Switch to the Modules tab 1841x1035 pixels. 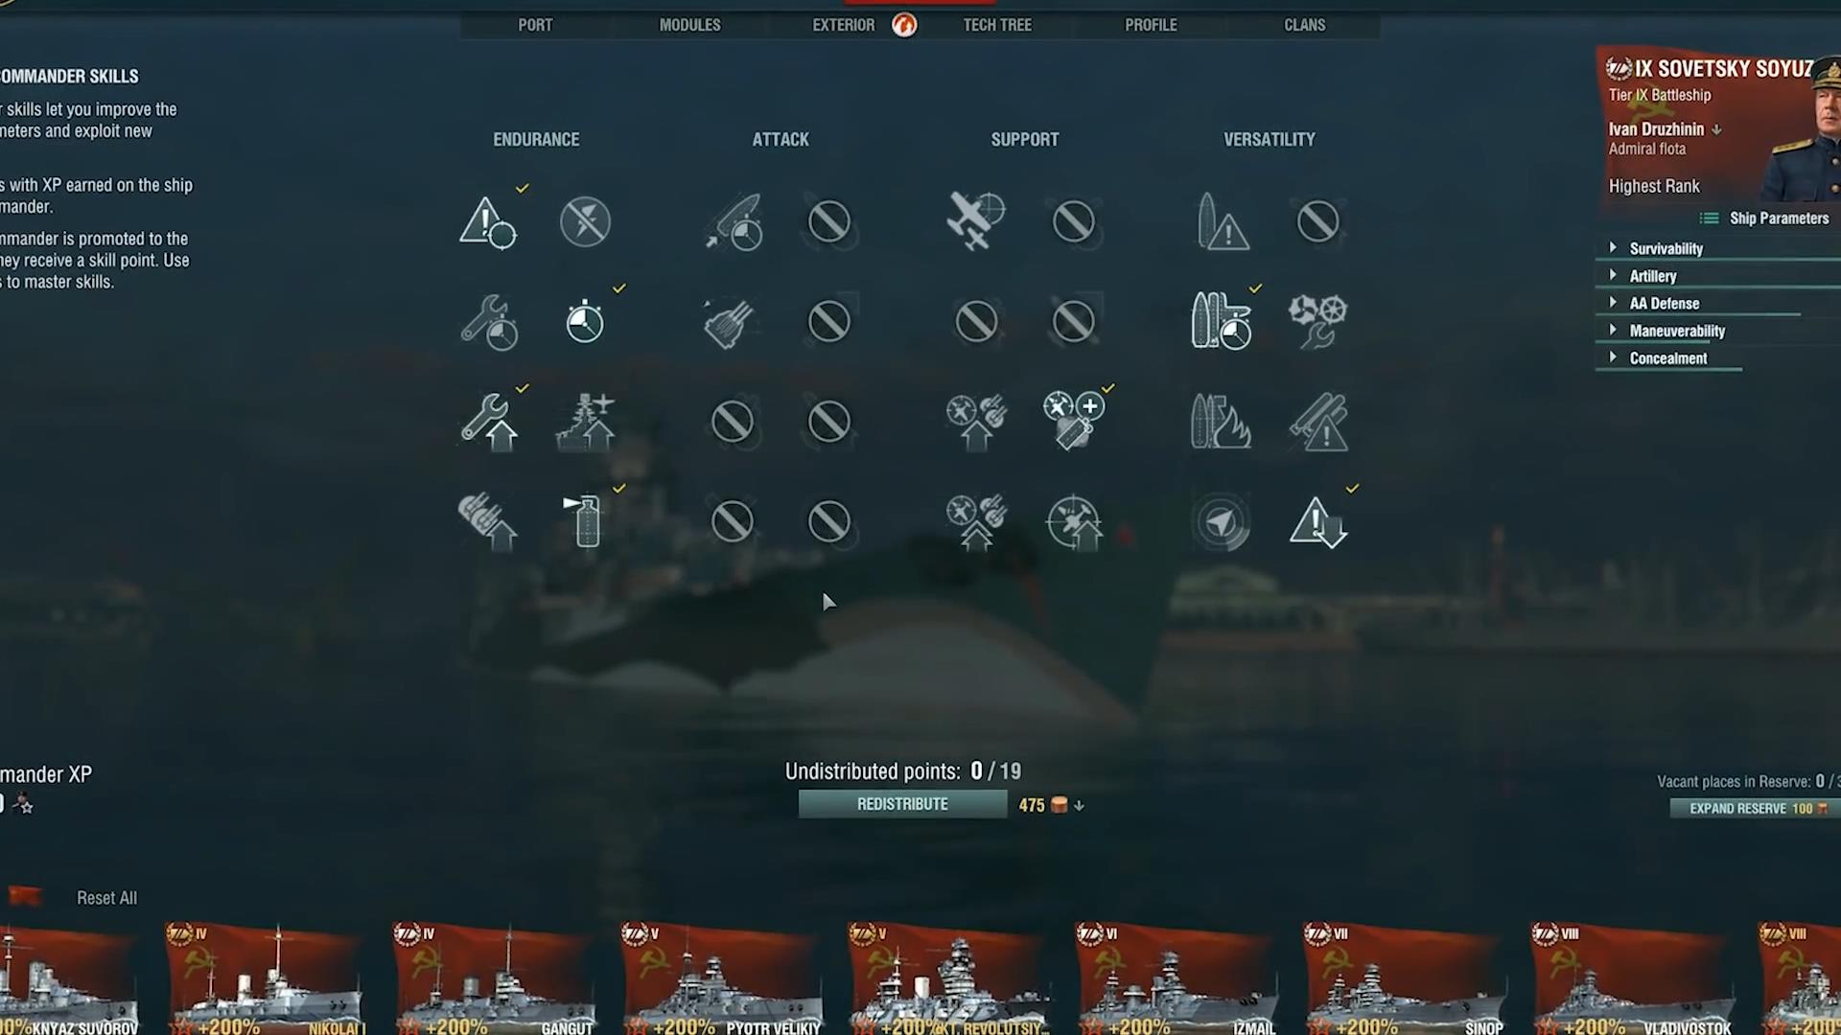pos(689,25)
